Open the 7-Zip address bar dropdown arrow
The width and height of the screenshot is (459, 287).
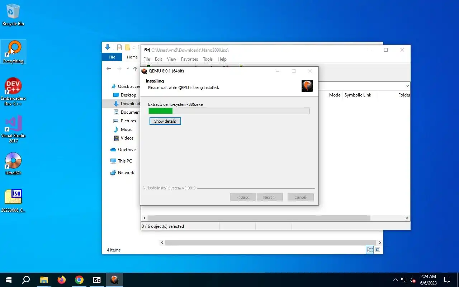click(x=407, y=86)
